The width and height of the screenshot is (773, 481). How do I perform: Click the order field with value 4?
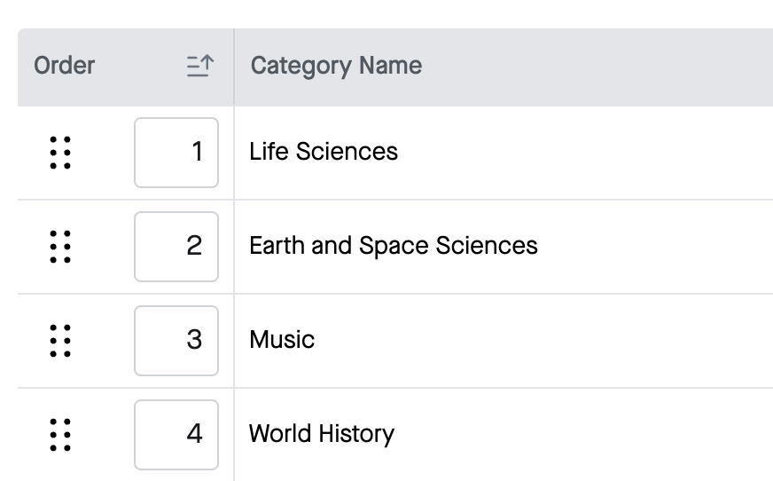tap(176, 435)
